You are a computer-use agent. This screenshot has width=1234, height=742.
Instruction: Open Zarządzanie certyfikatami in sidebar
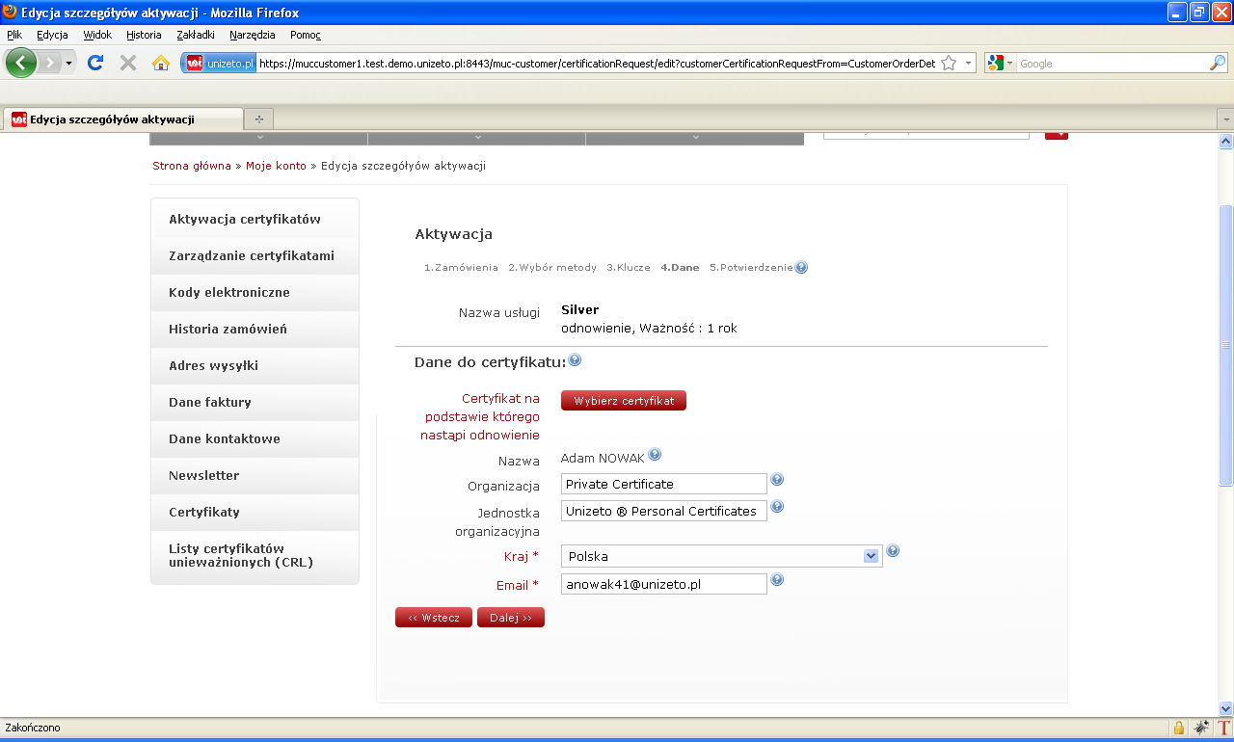point(255,255)
